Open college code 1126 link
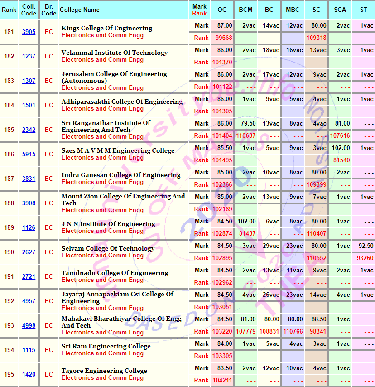 pos(29,228)
